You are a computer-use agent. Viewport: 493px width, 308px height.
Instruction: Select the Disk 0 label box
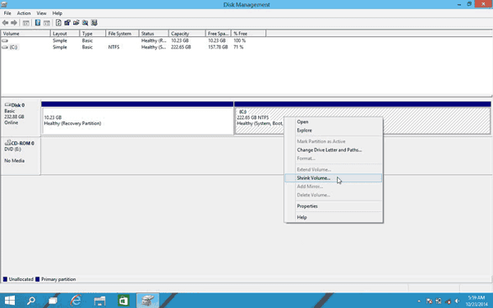click(x=21, y=117)
